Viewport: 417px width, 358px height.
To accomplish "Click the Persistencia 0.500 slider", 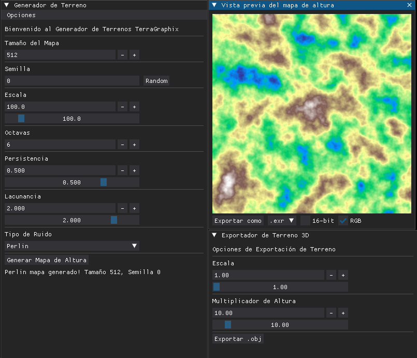I will (x=72, y=182).
